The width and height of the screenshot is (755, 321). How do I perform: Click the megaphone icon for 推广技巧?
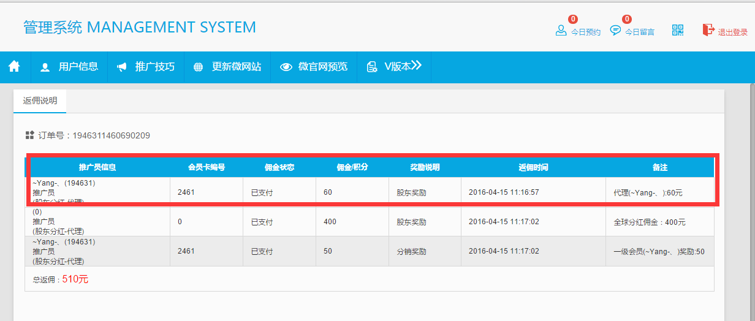(122, 67)
